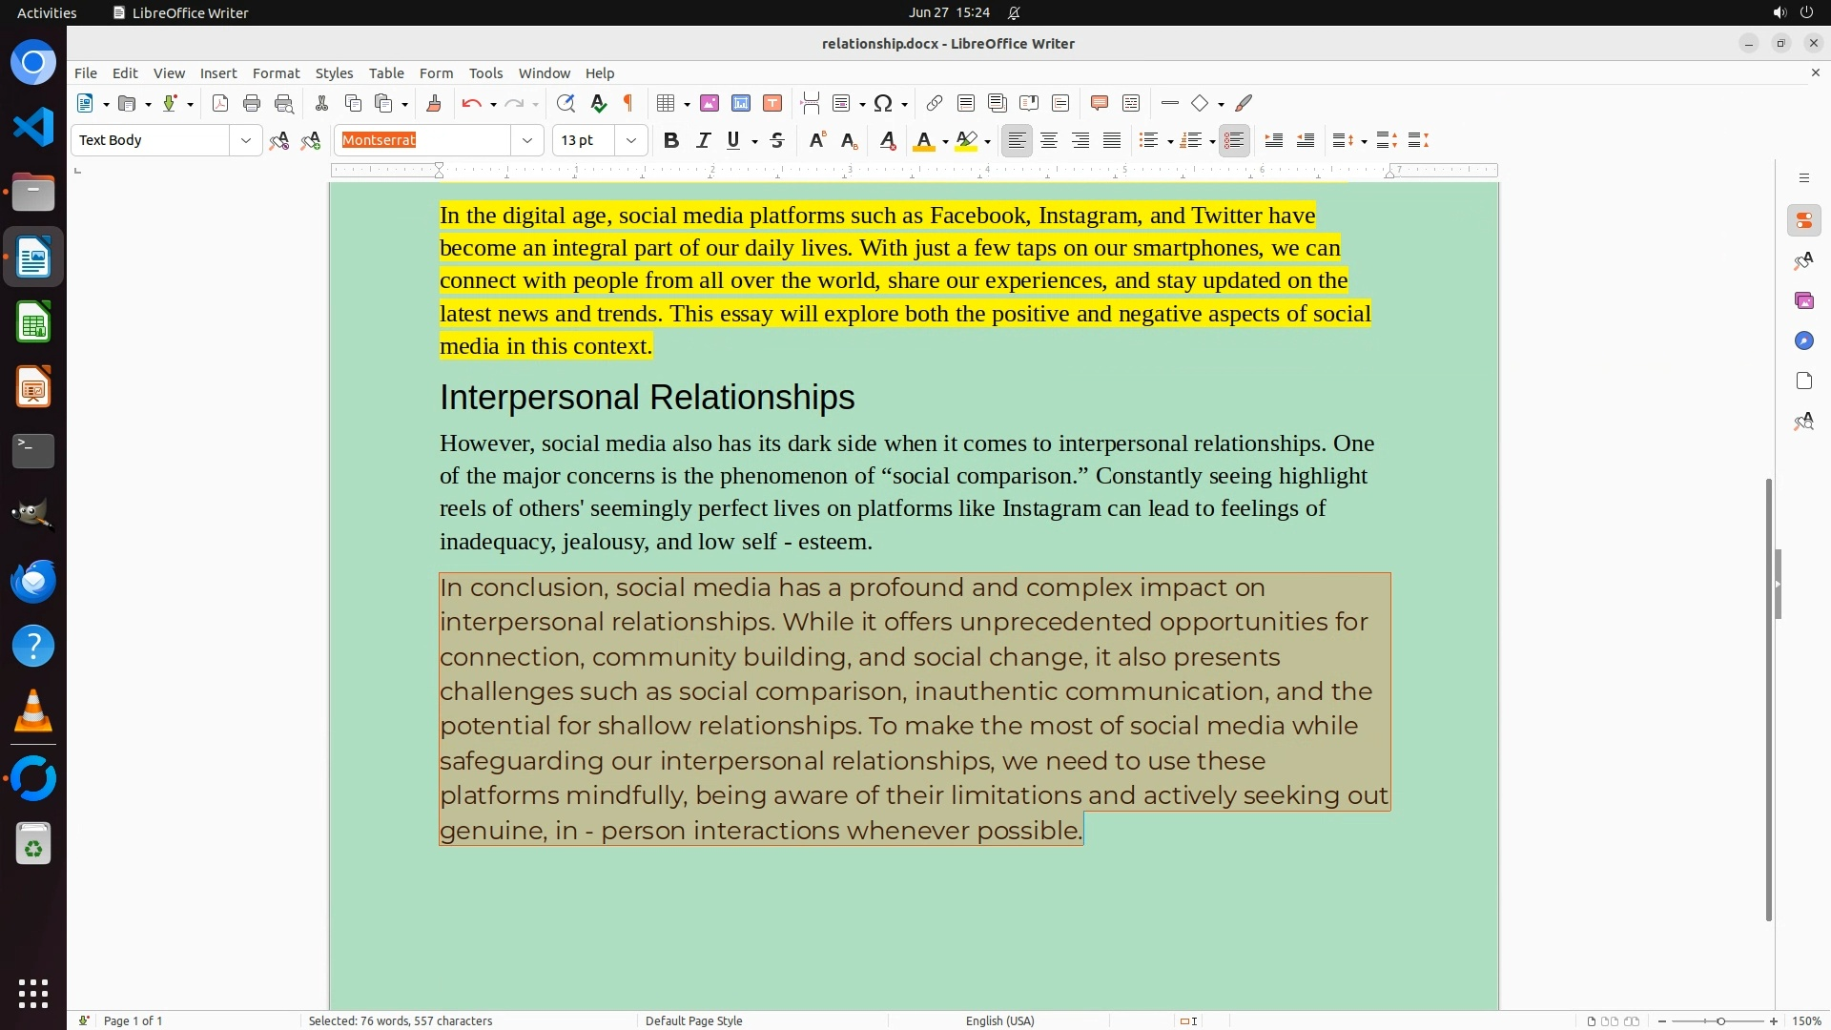Toggle formatting marks display

pos(628,104)
